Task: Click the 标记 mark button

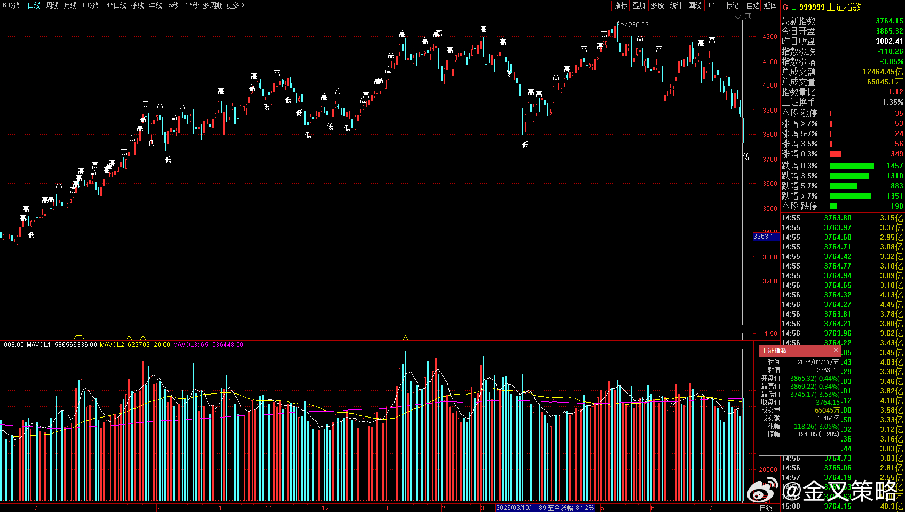Action: [732, 5]
